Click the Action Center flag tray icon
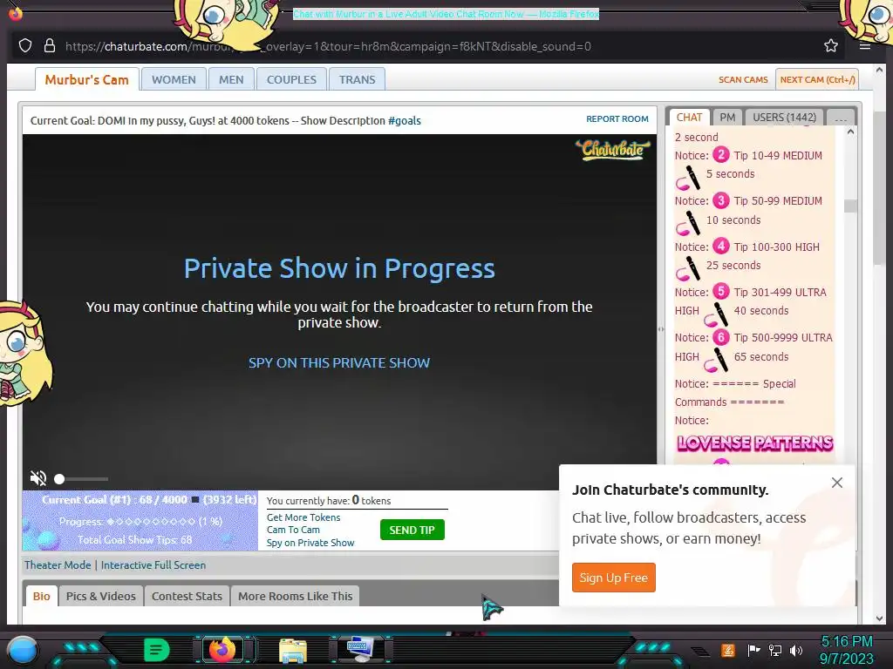The height and width of the screenshot is (669, 893). pos(754,650)
